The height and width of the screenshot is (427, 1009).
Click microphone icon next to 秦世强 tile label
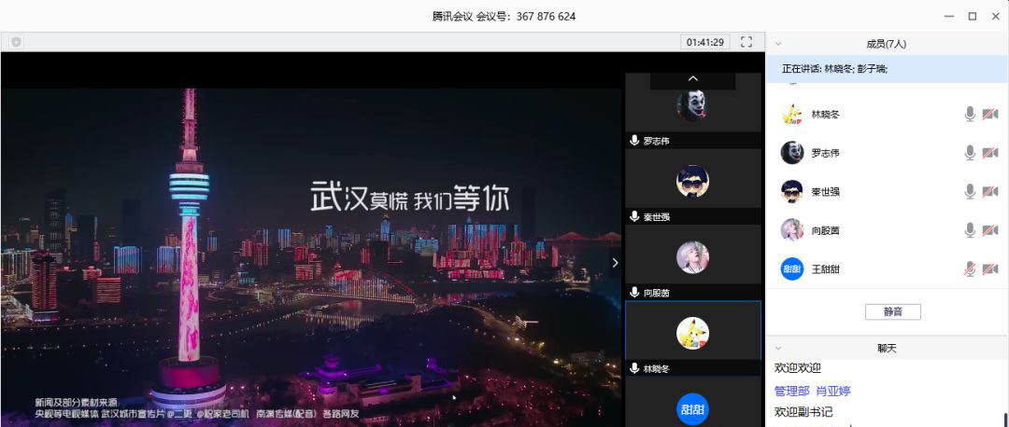[633, 216]
